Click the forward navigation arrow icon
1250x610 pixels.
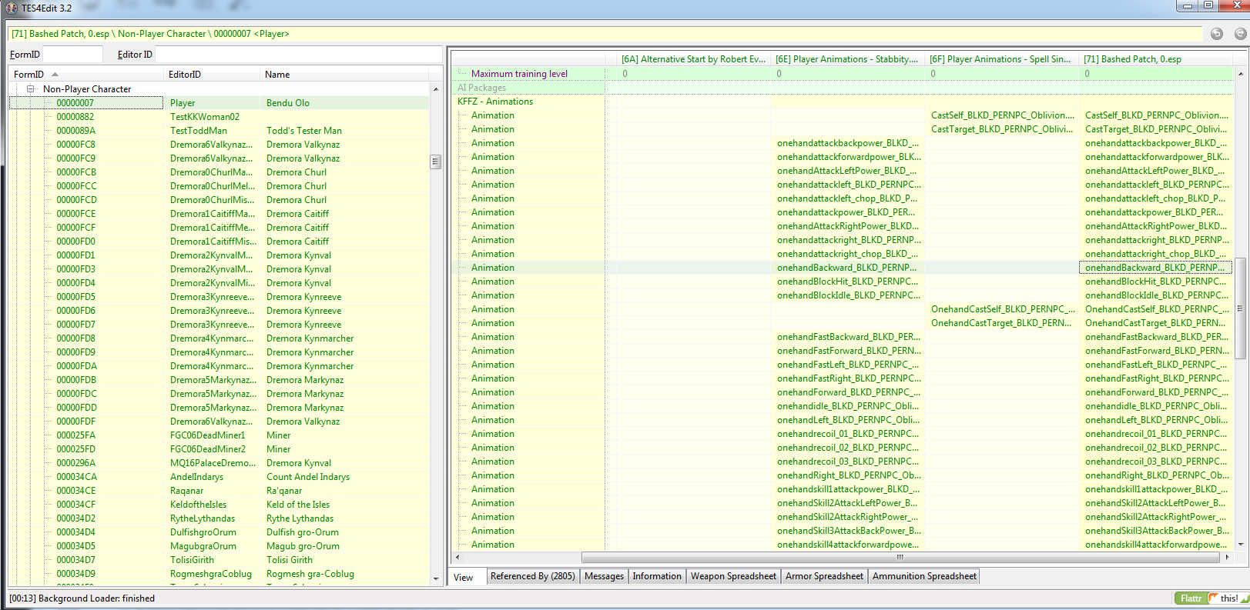pos(1240,34)
